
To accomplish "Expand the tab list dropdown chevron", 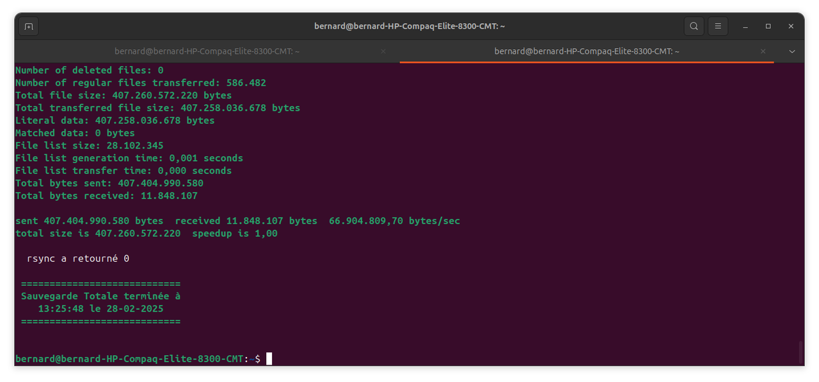I will 791,51.
